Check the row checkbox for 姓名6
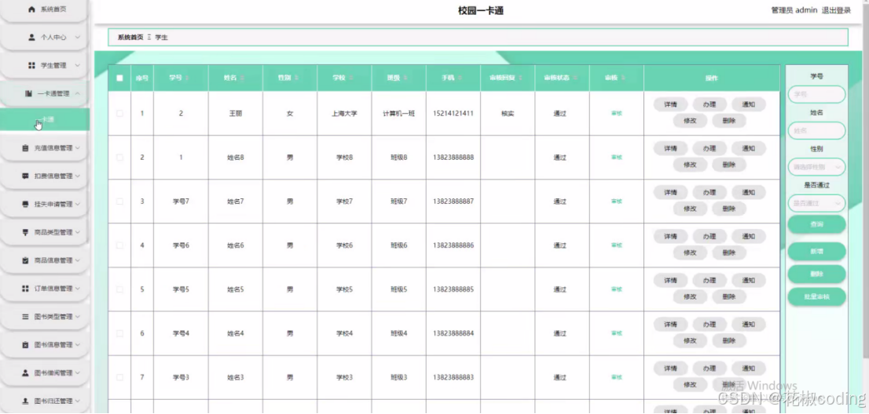Image resolution: width=869 pixels, height=414 pixels. 119,245
